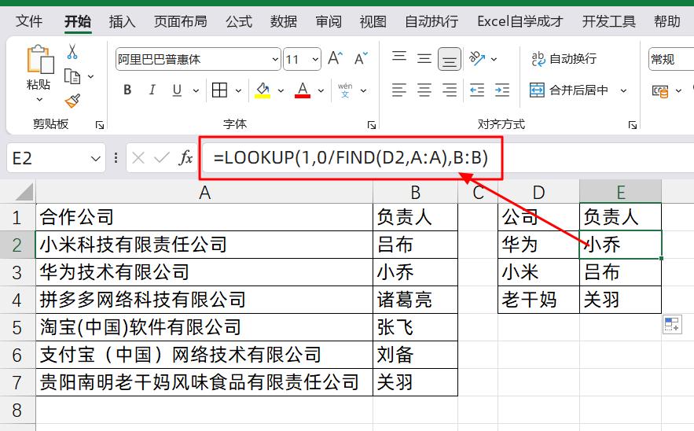Switch to the 公式 tab
The width and height of the screenshot is (694, 431).
239,20
